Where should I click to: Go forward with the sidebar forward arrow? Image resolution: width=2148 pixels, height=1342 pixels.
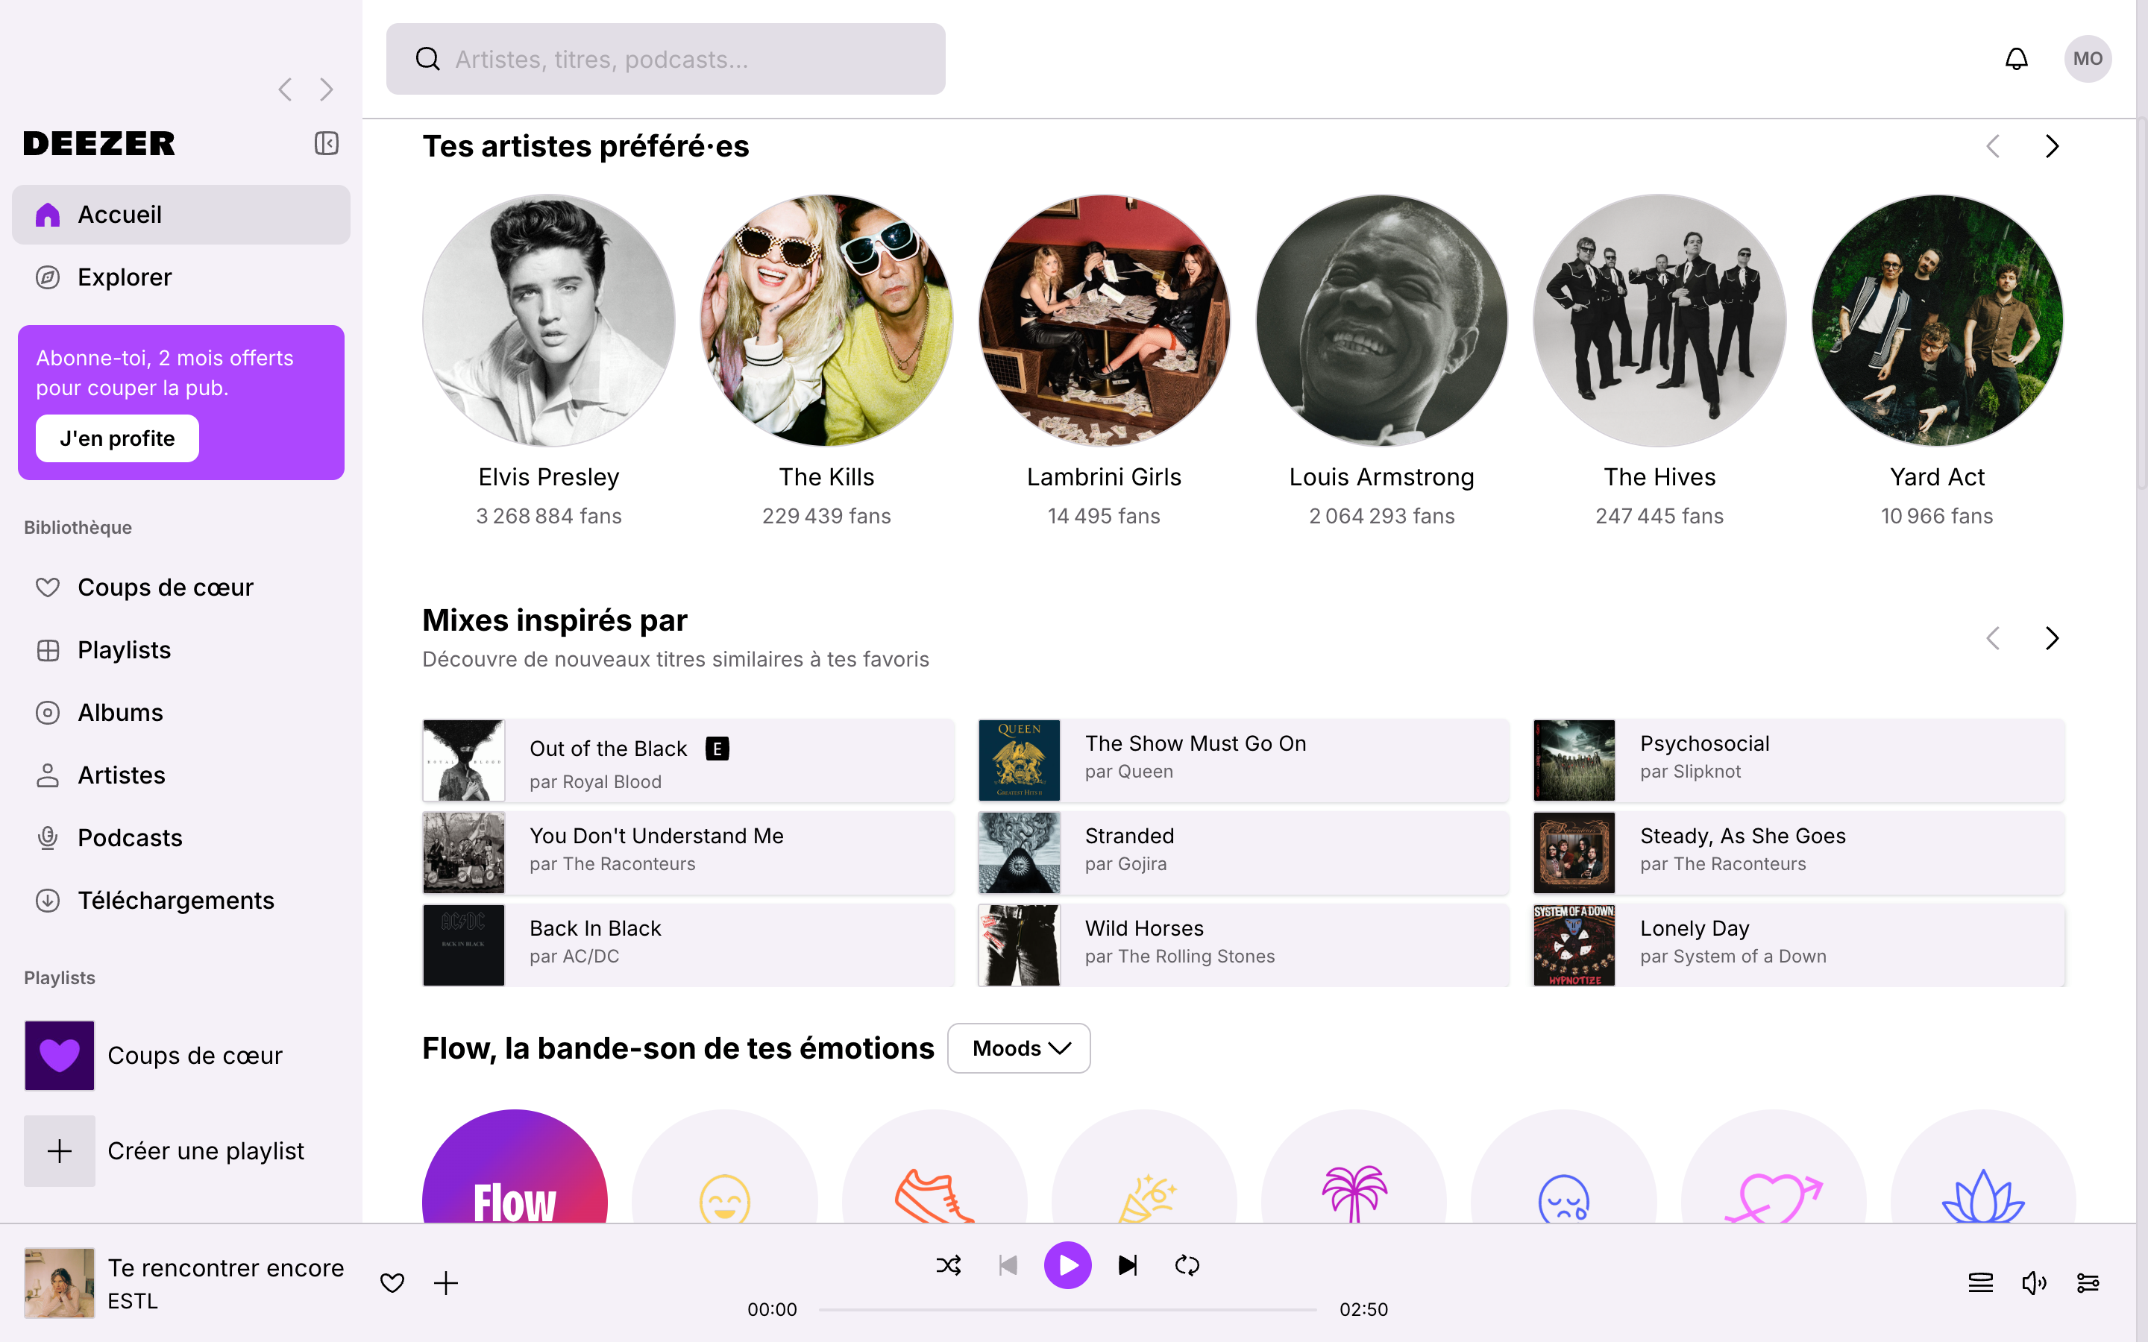click(327, 89)
